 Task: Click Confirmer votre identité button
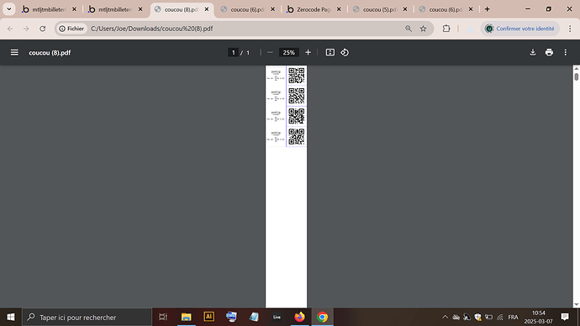[520, 29]
